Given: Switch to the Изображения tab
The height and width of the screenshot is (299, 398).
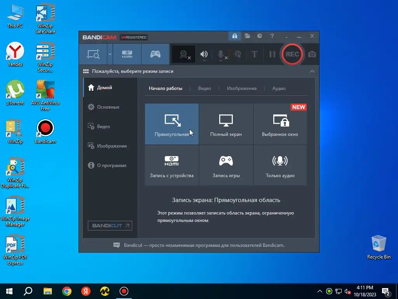Looking at the screenshot, I should (x=242, y=88).
